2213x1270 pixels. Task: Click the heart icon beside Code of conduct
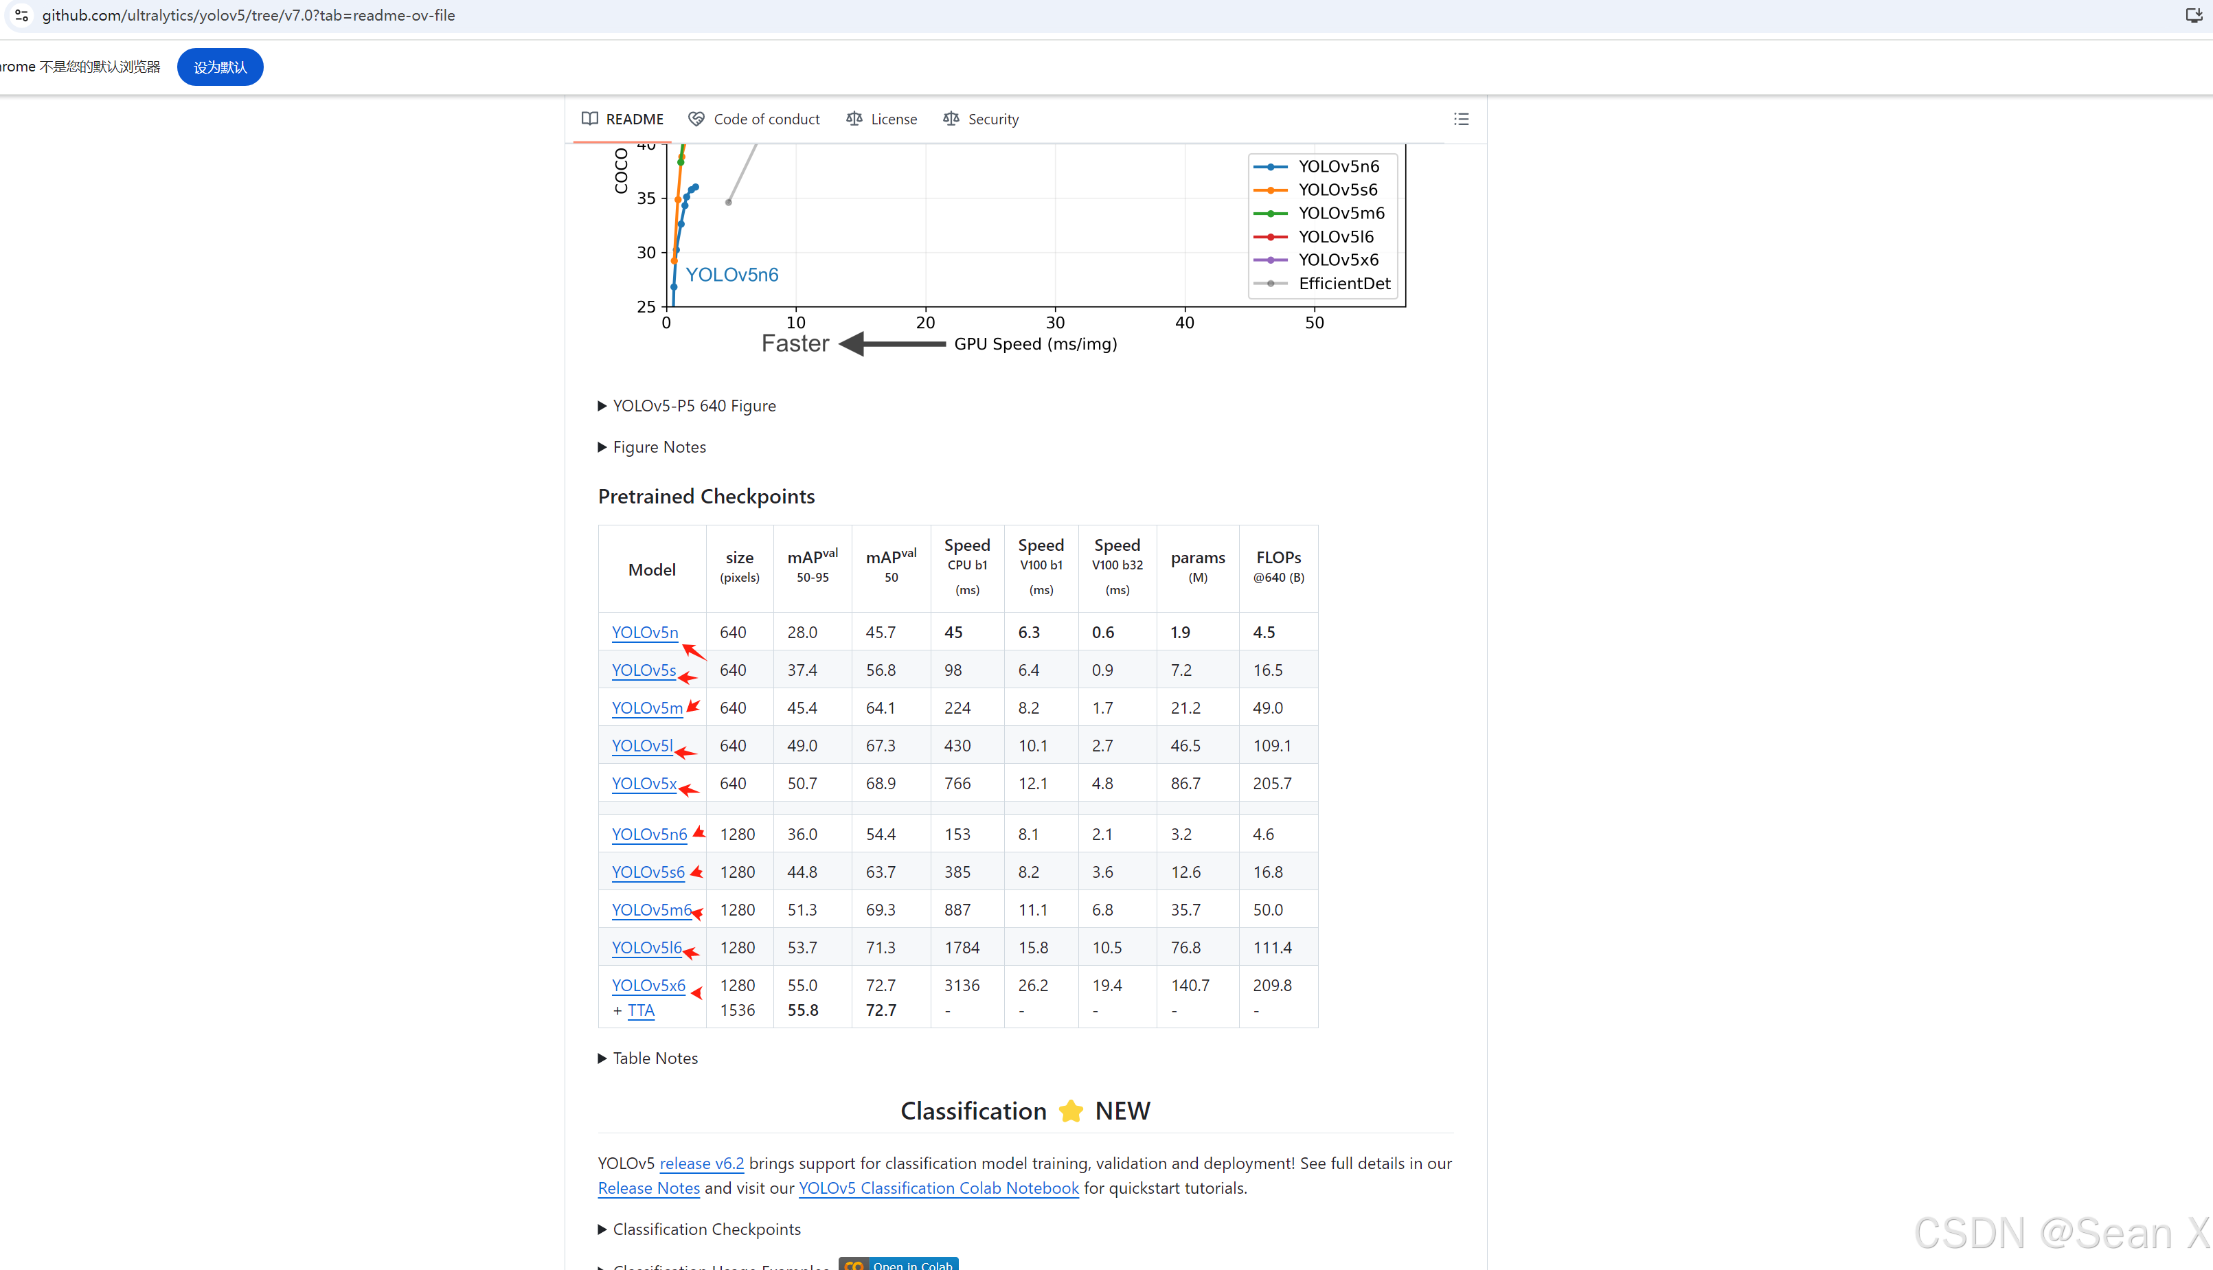[696, 119]
